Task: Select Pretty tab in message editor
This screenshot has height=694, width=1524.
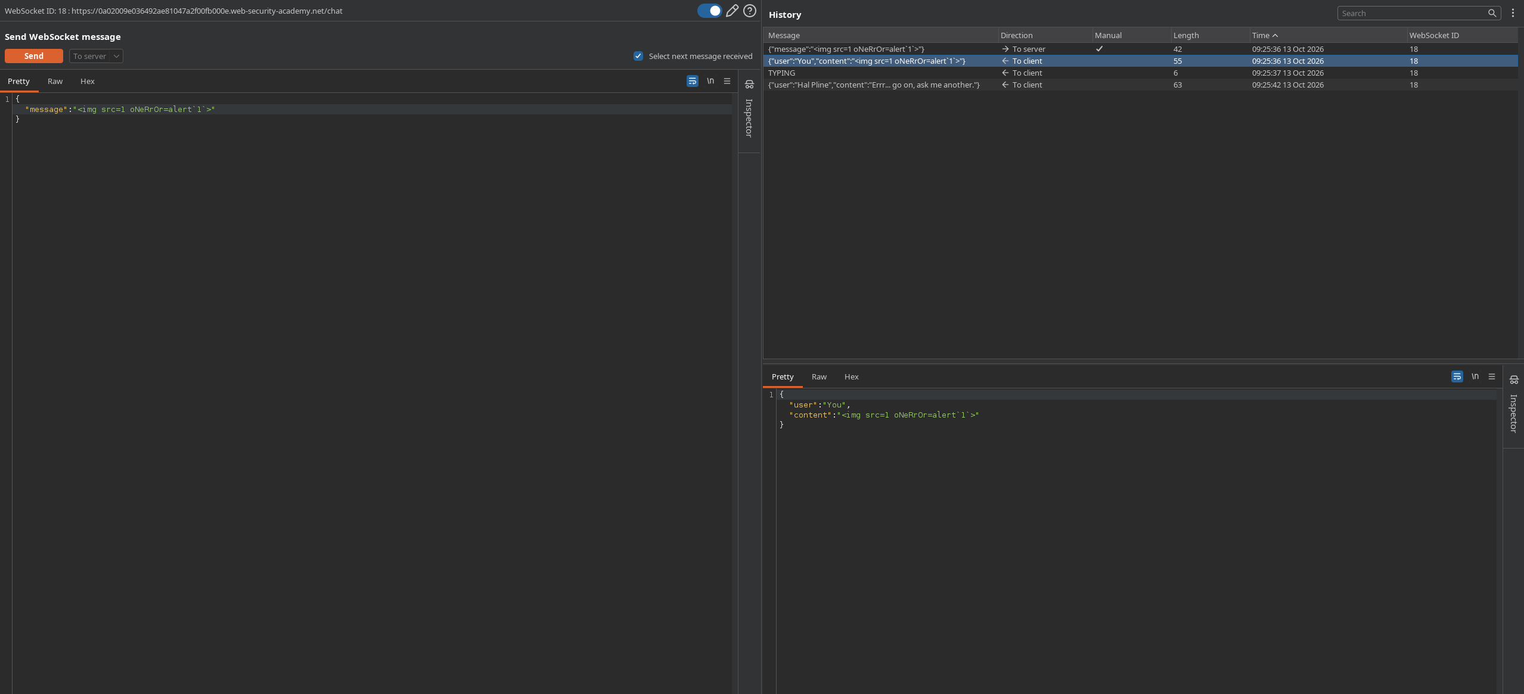Action: pos(18,81)
